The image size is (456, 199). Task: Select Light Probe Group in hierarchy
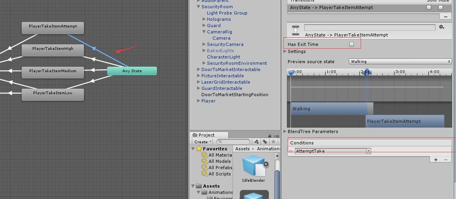tap(227, 13)
